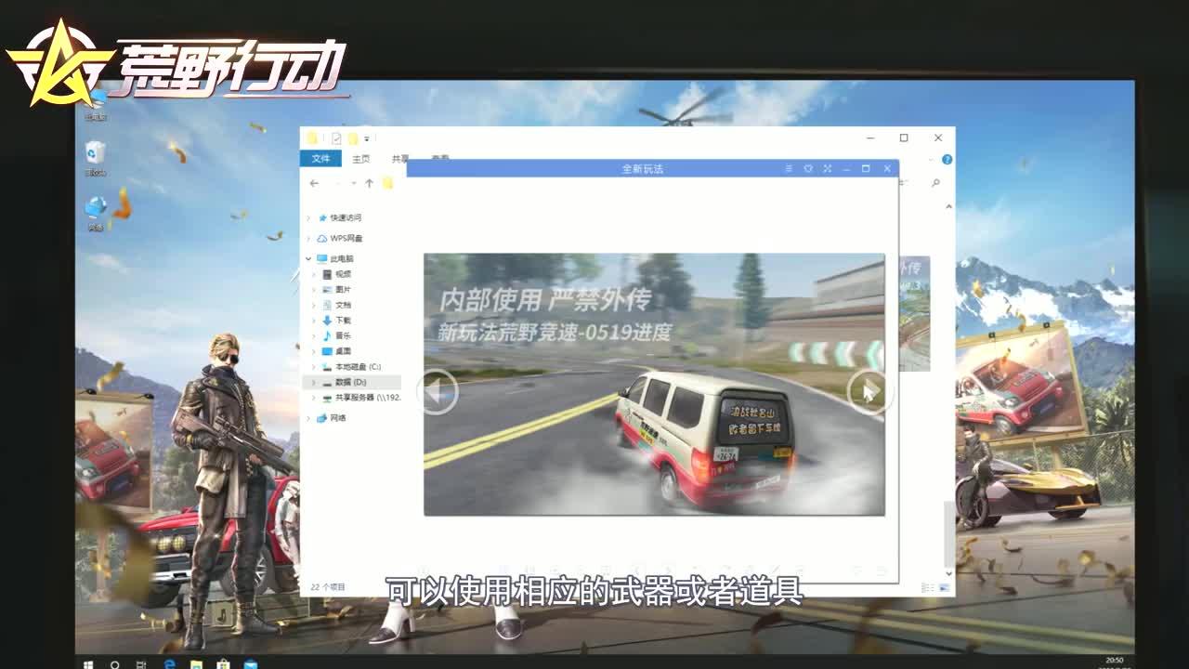Switch to the 共享 ribbon tab
1189x669 pixels.
coord(400,159)
